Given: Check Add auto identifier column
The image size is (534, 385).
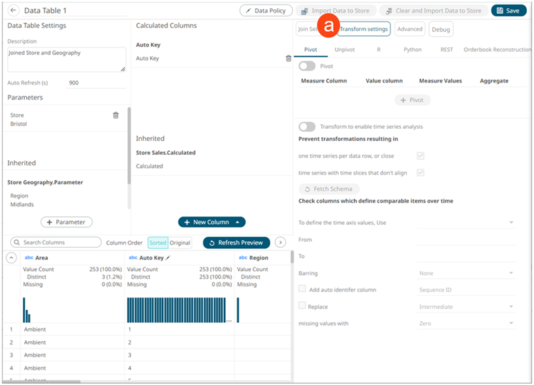Looking at the screenshot, I should click(302, 289).
